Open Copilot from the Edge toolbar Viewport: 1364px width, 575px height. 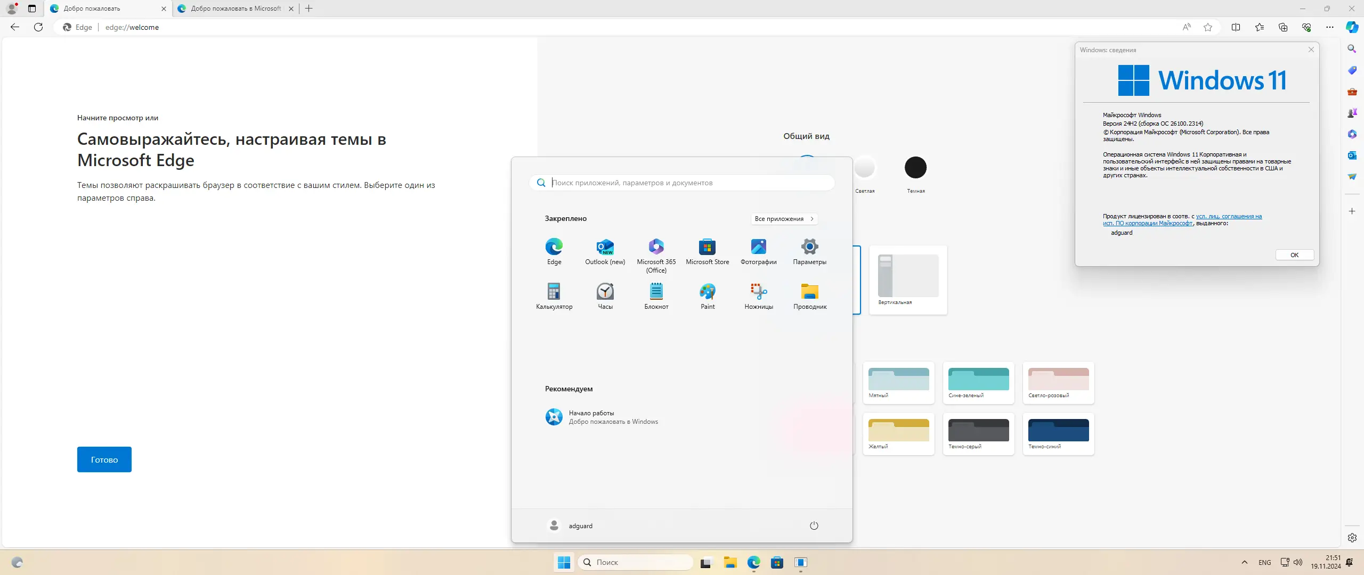pos(1352,27)
